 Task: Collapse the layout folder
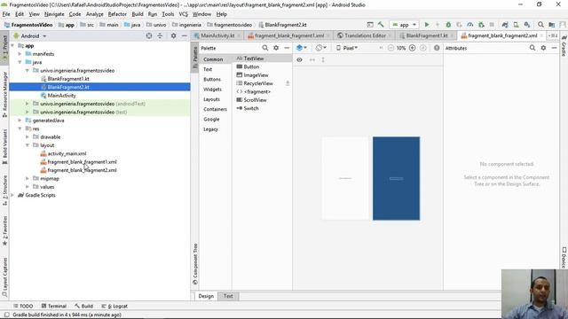28,145
